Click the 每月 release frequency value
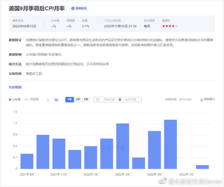 [x=147, y=26]
